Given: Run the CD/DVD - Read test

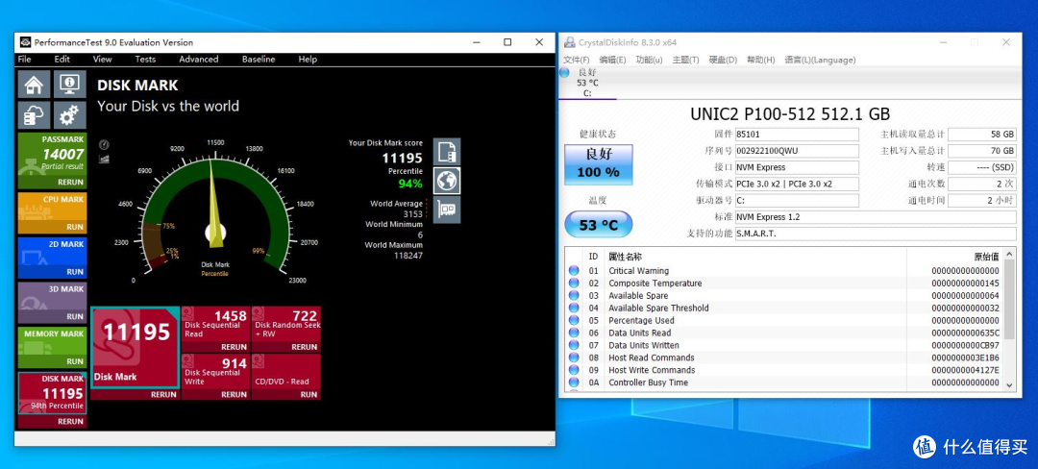Looking at the screenshot, I should pos(309,395).
